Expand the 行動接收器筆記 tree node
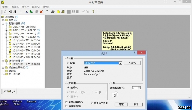The width and height of the screenshot is (192, 110). [x=3, y=67]
